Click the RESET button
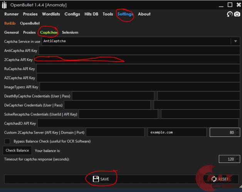The width and height of the screenshot is (242, 192). coord(220,179)
